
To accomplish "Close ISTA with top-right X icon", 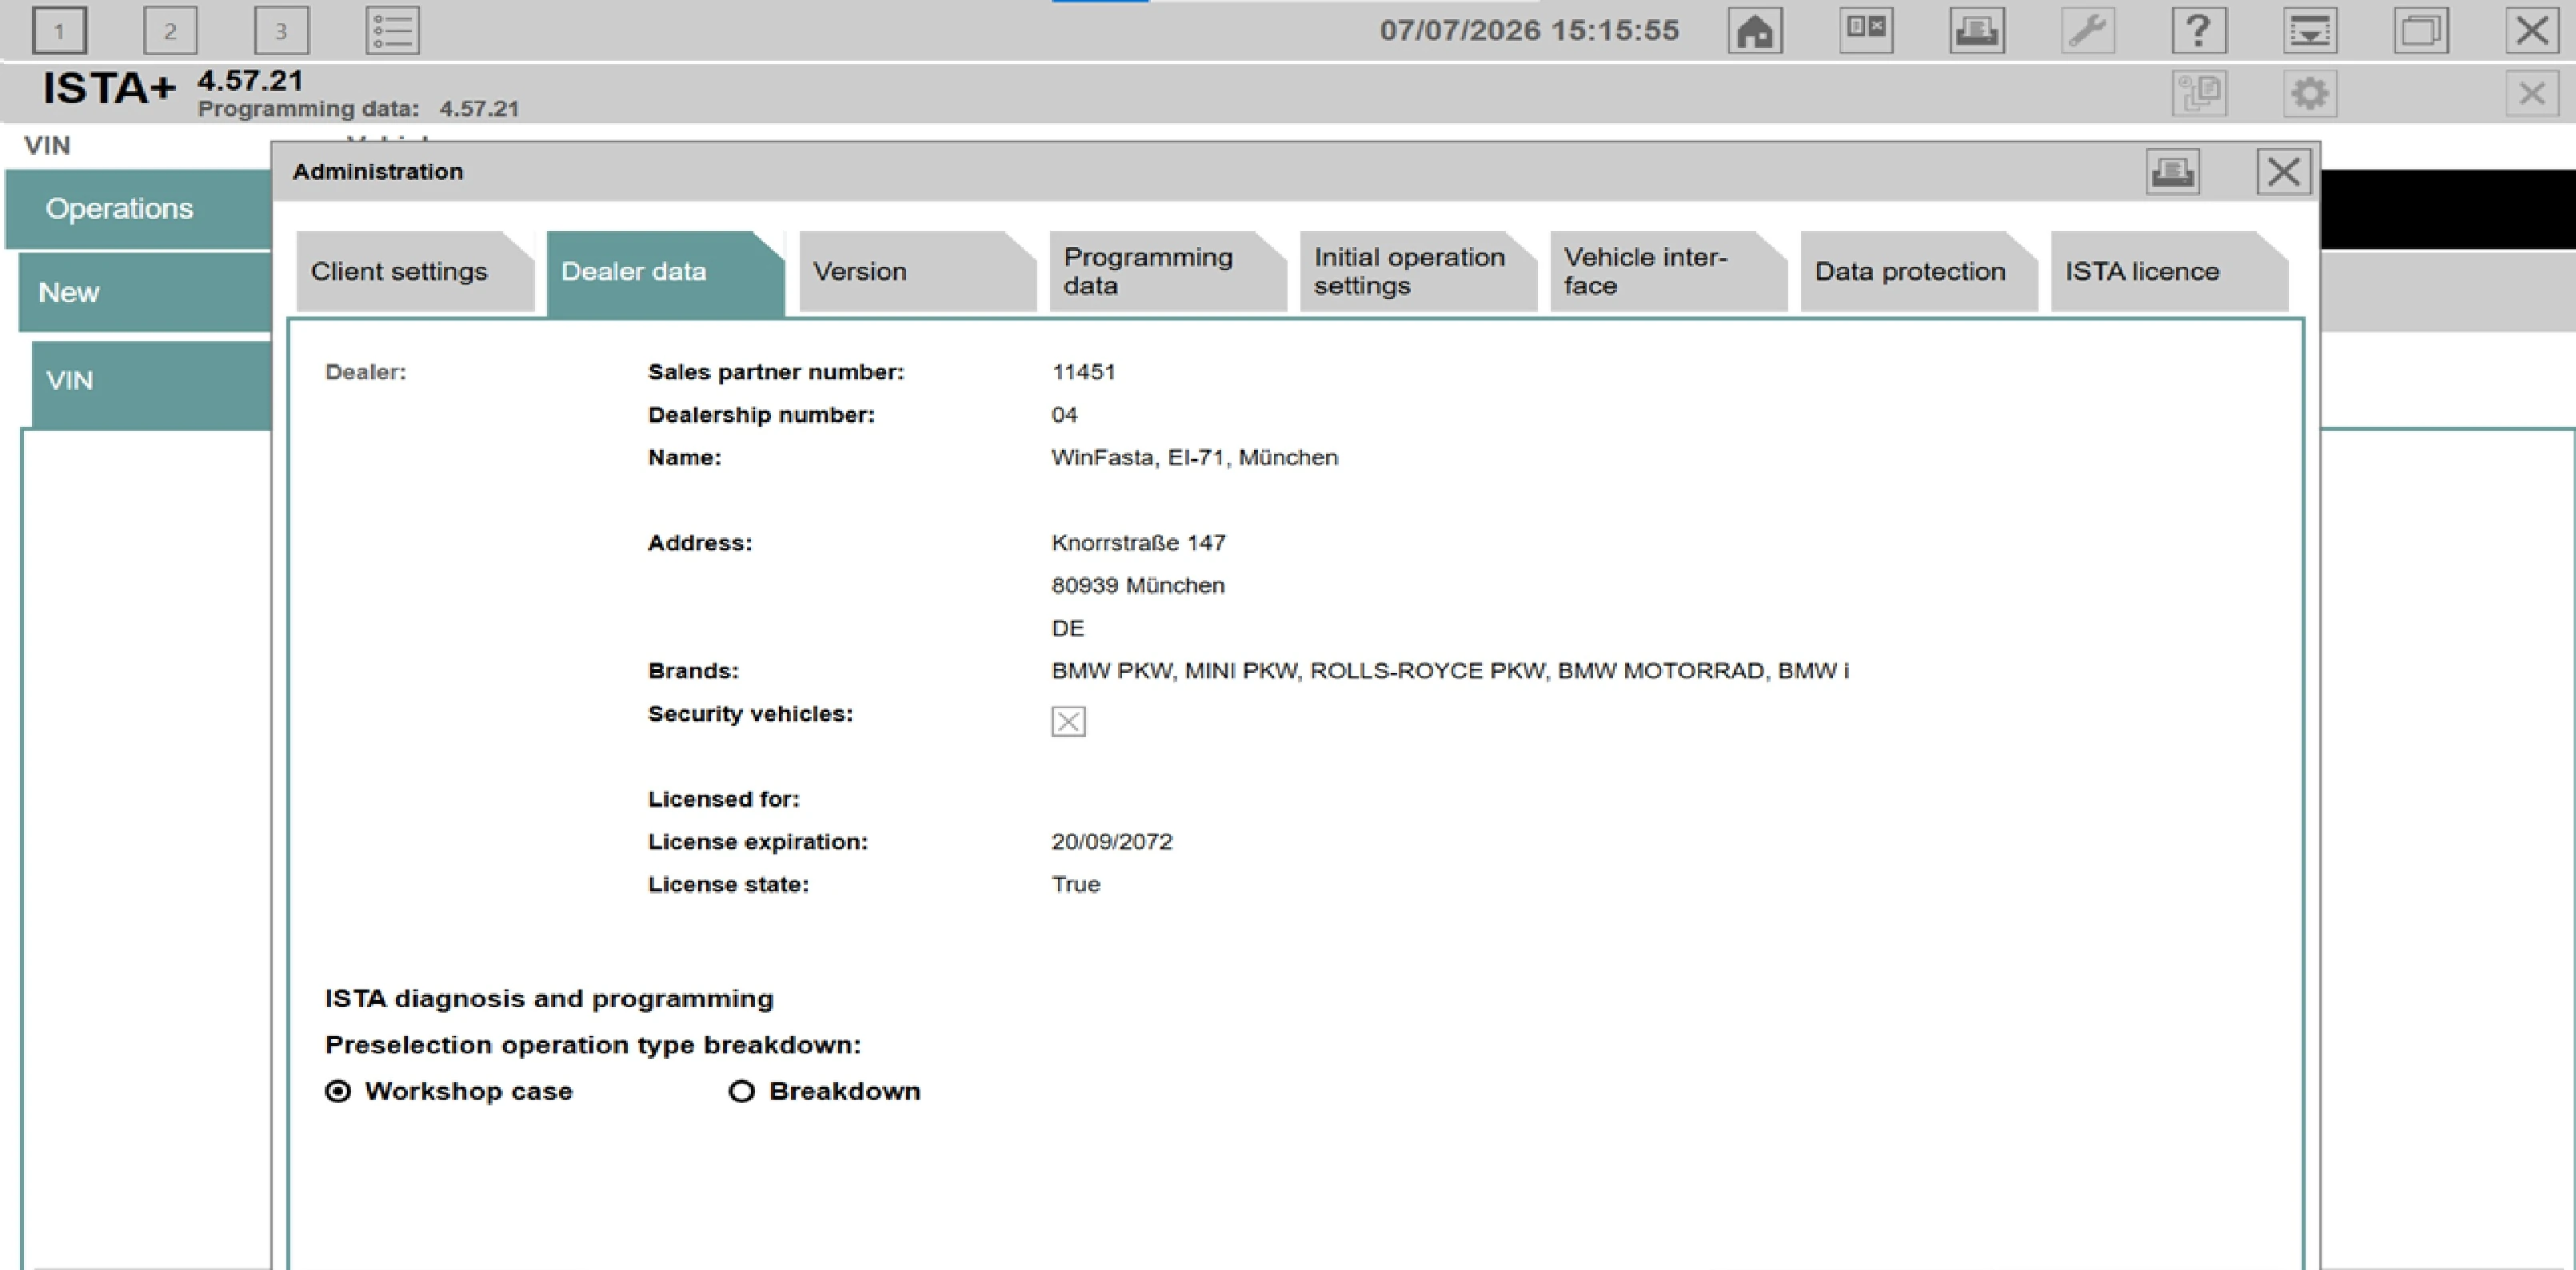I will point(2532,30).
